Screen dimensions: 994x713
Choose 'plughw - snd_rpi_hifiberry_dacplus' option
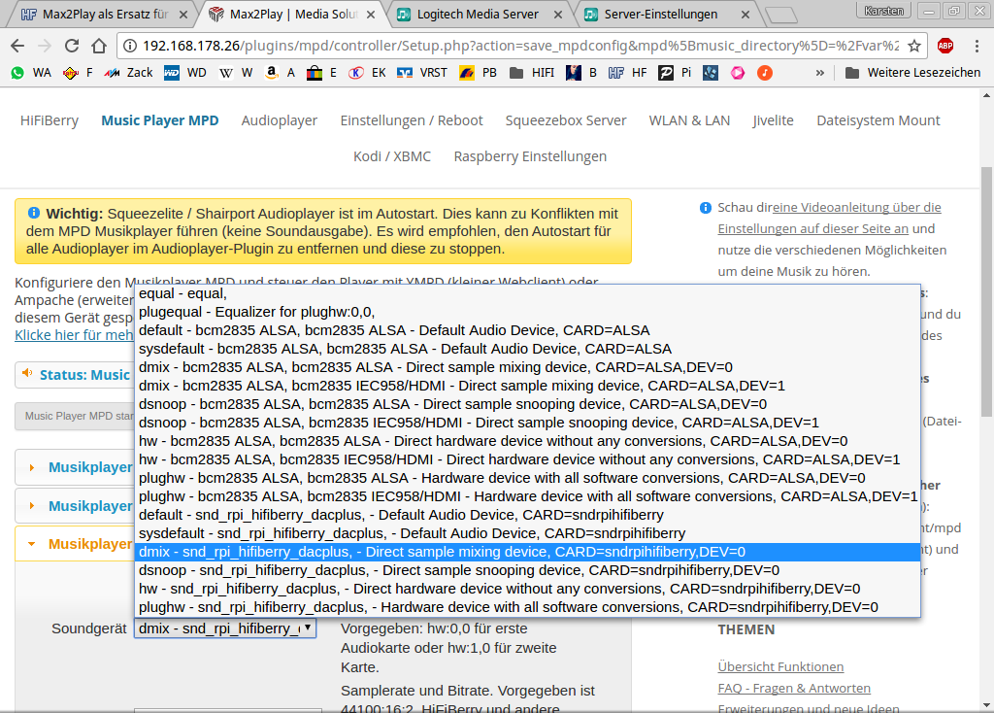[x=527, y=607]
